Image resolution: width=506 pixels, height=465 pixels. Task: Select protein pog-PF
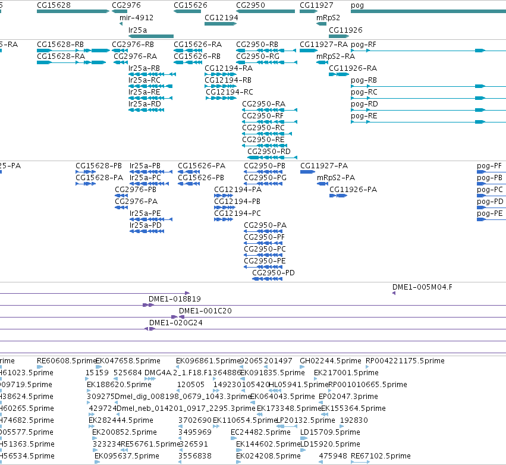pos(492,172)
